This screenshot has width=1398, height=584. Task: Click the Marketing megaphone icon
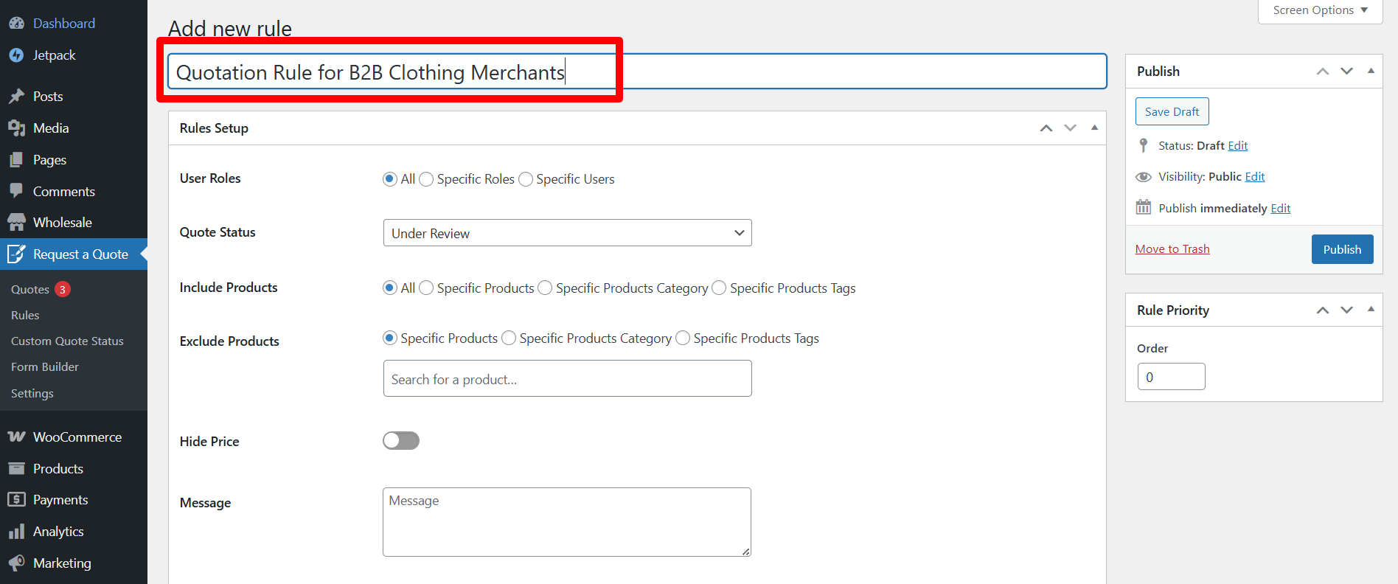16,563
